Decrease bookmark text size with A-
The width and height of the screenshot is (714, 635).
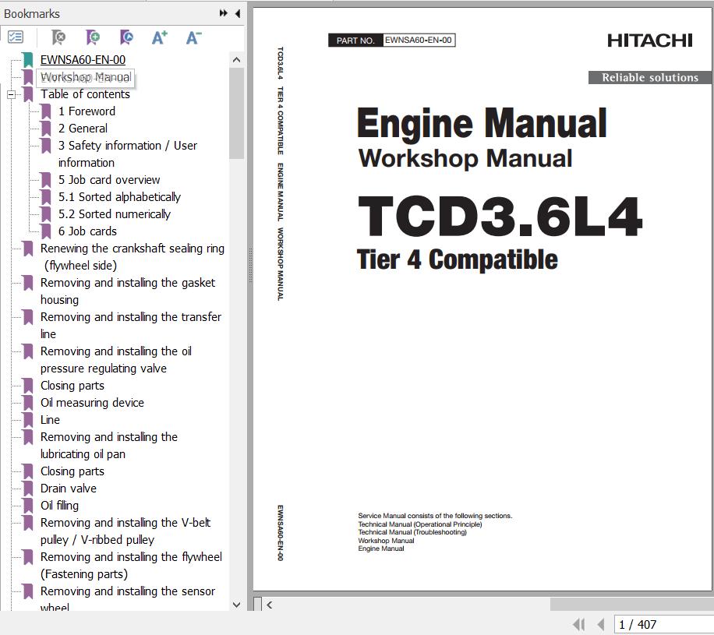(193, 37)
